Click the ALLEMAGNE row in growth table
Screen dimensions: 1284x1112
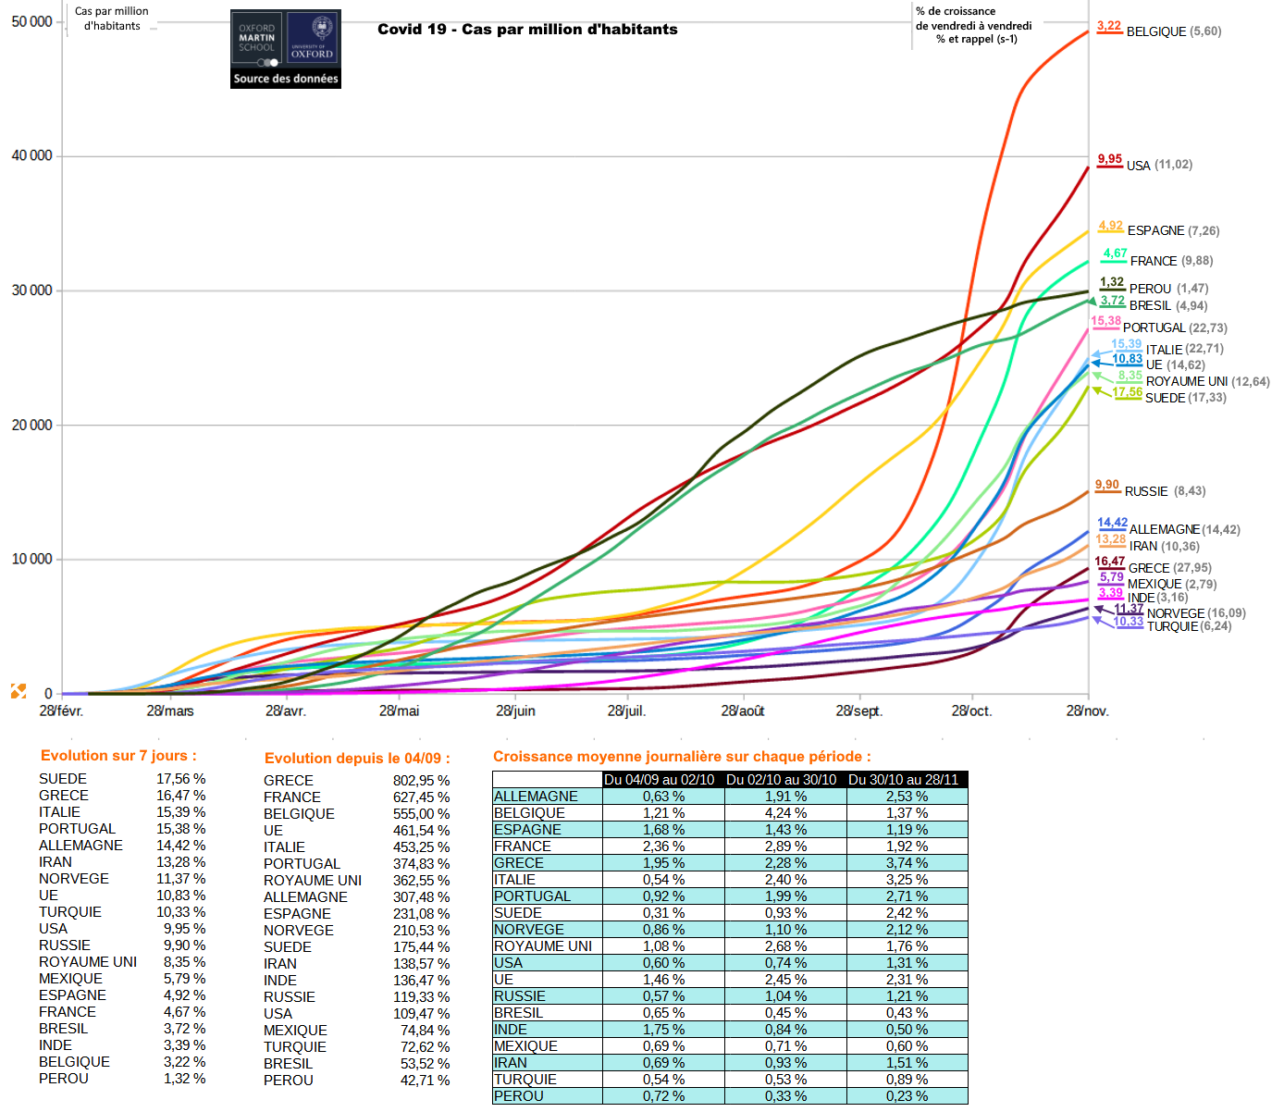point(536,797)
